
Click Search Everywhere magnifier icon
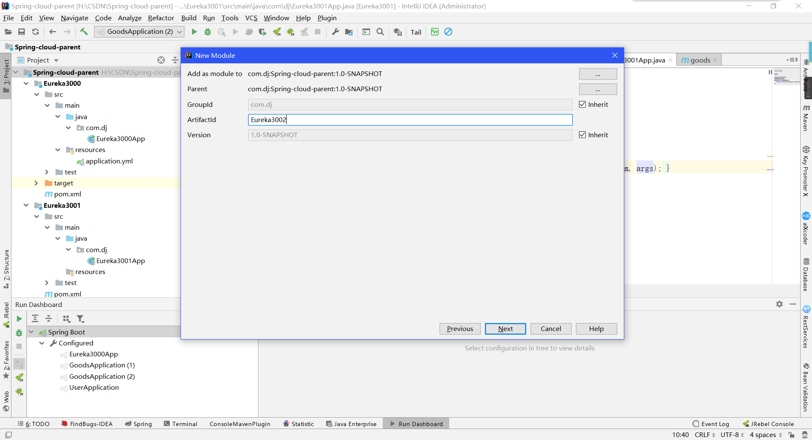(380, 32)
